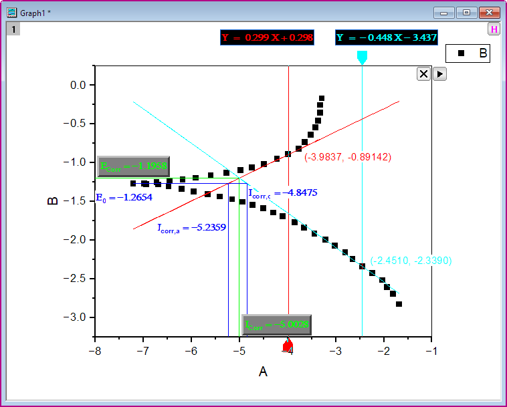Select the cyan equation label Y = -0.448X-3.437
The image size is (507, 407).
(x=387, y=38)
